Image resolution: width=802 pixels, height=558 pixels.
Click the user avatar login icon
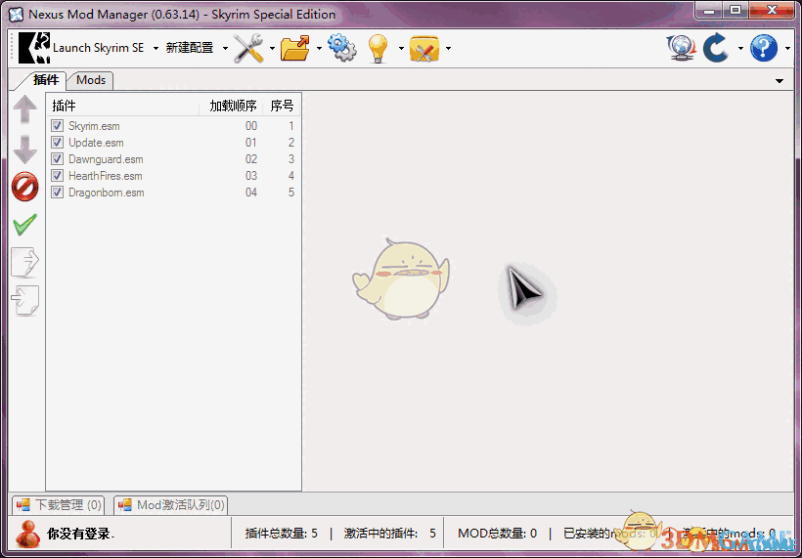click(27, 534)
